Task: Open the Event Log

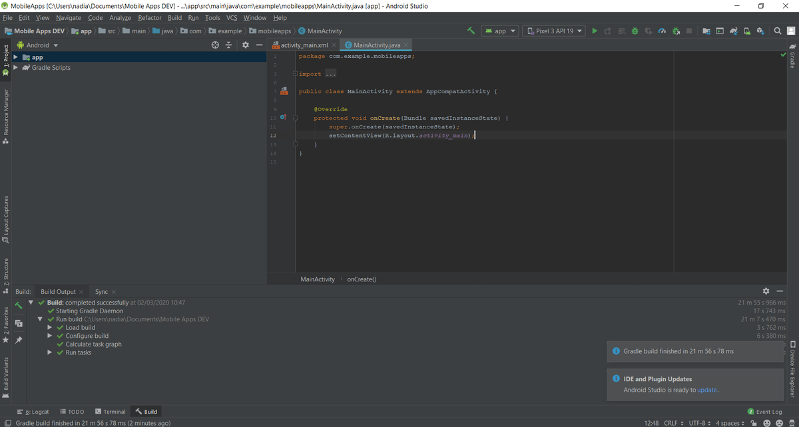Action: (x=764, y=412)
